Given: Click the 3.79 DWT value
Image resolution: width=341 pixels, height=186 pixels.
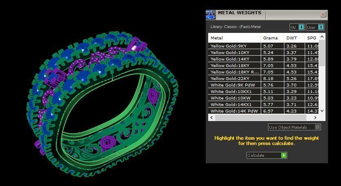Looking at the screenshot, I should pyautogui.click(x=291, y=59).
